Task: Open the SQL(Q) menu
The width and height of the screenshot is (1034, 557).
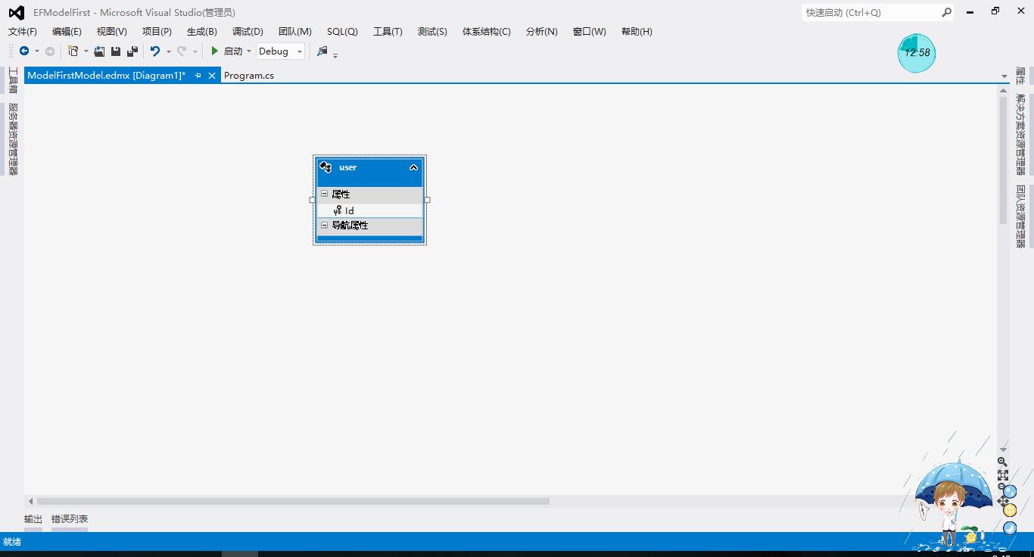Action: coord(342,31)
